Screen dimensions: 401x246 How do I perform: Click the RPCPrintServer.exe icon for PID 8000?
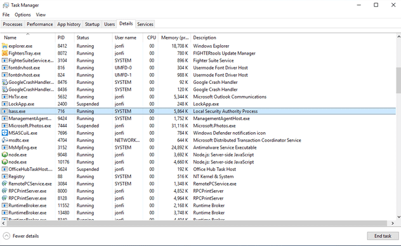[x=4, y=191]
